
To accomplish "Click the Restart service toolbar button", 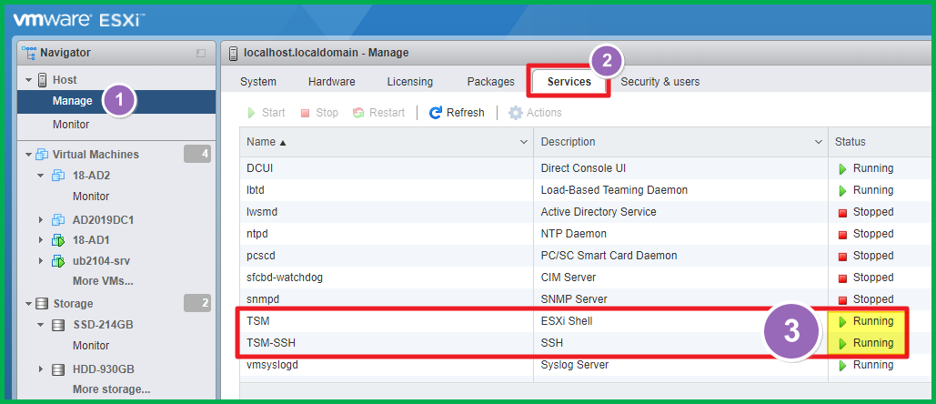I will click(378, 113).
